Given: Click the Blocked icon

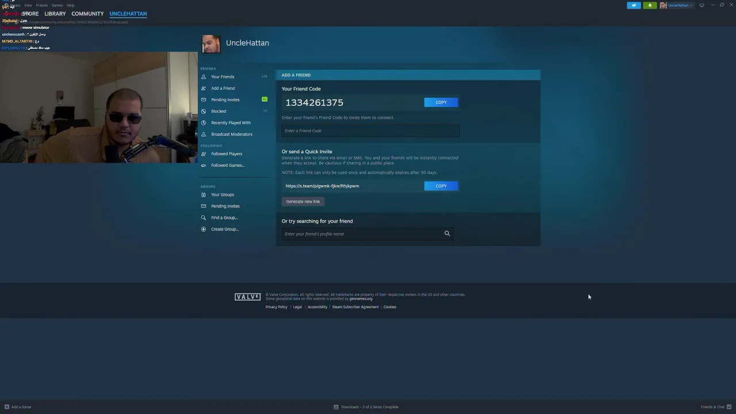Looking at the screenshot, I should pos(203,111).
